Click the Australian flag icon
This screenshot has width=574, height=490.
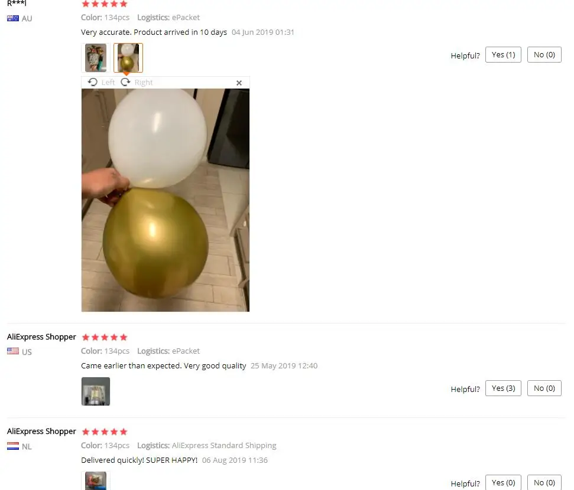click(13, 18)
